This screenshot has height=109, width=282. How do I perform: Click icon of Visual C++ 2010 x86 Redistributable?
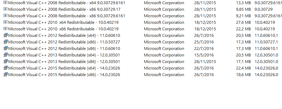tap(5, 29)
